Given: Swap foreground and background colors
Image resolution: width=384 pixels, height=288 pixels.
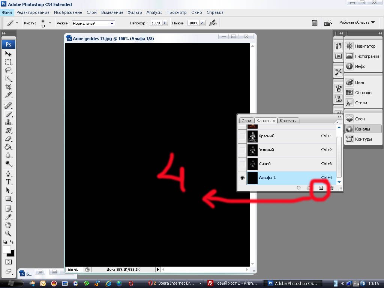Looking at the screenshot, I should pos(11,242).
